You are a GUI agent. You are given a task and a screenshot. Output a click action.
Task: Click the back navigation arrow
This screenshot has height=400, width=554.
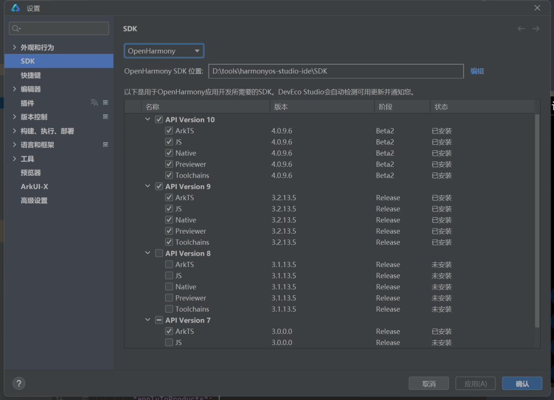point(521,29)
